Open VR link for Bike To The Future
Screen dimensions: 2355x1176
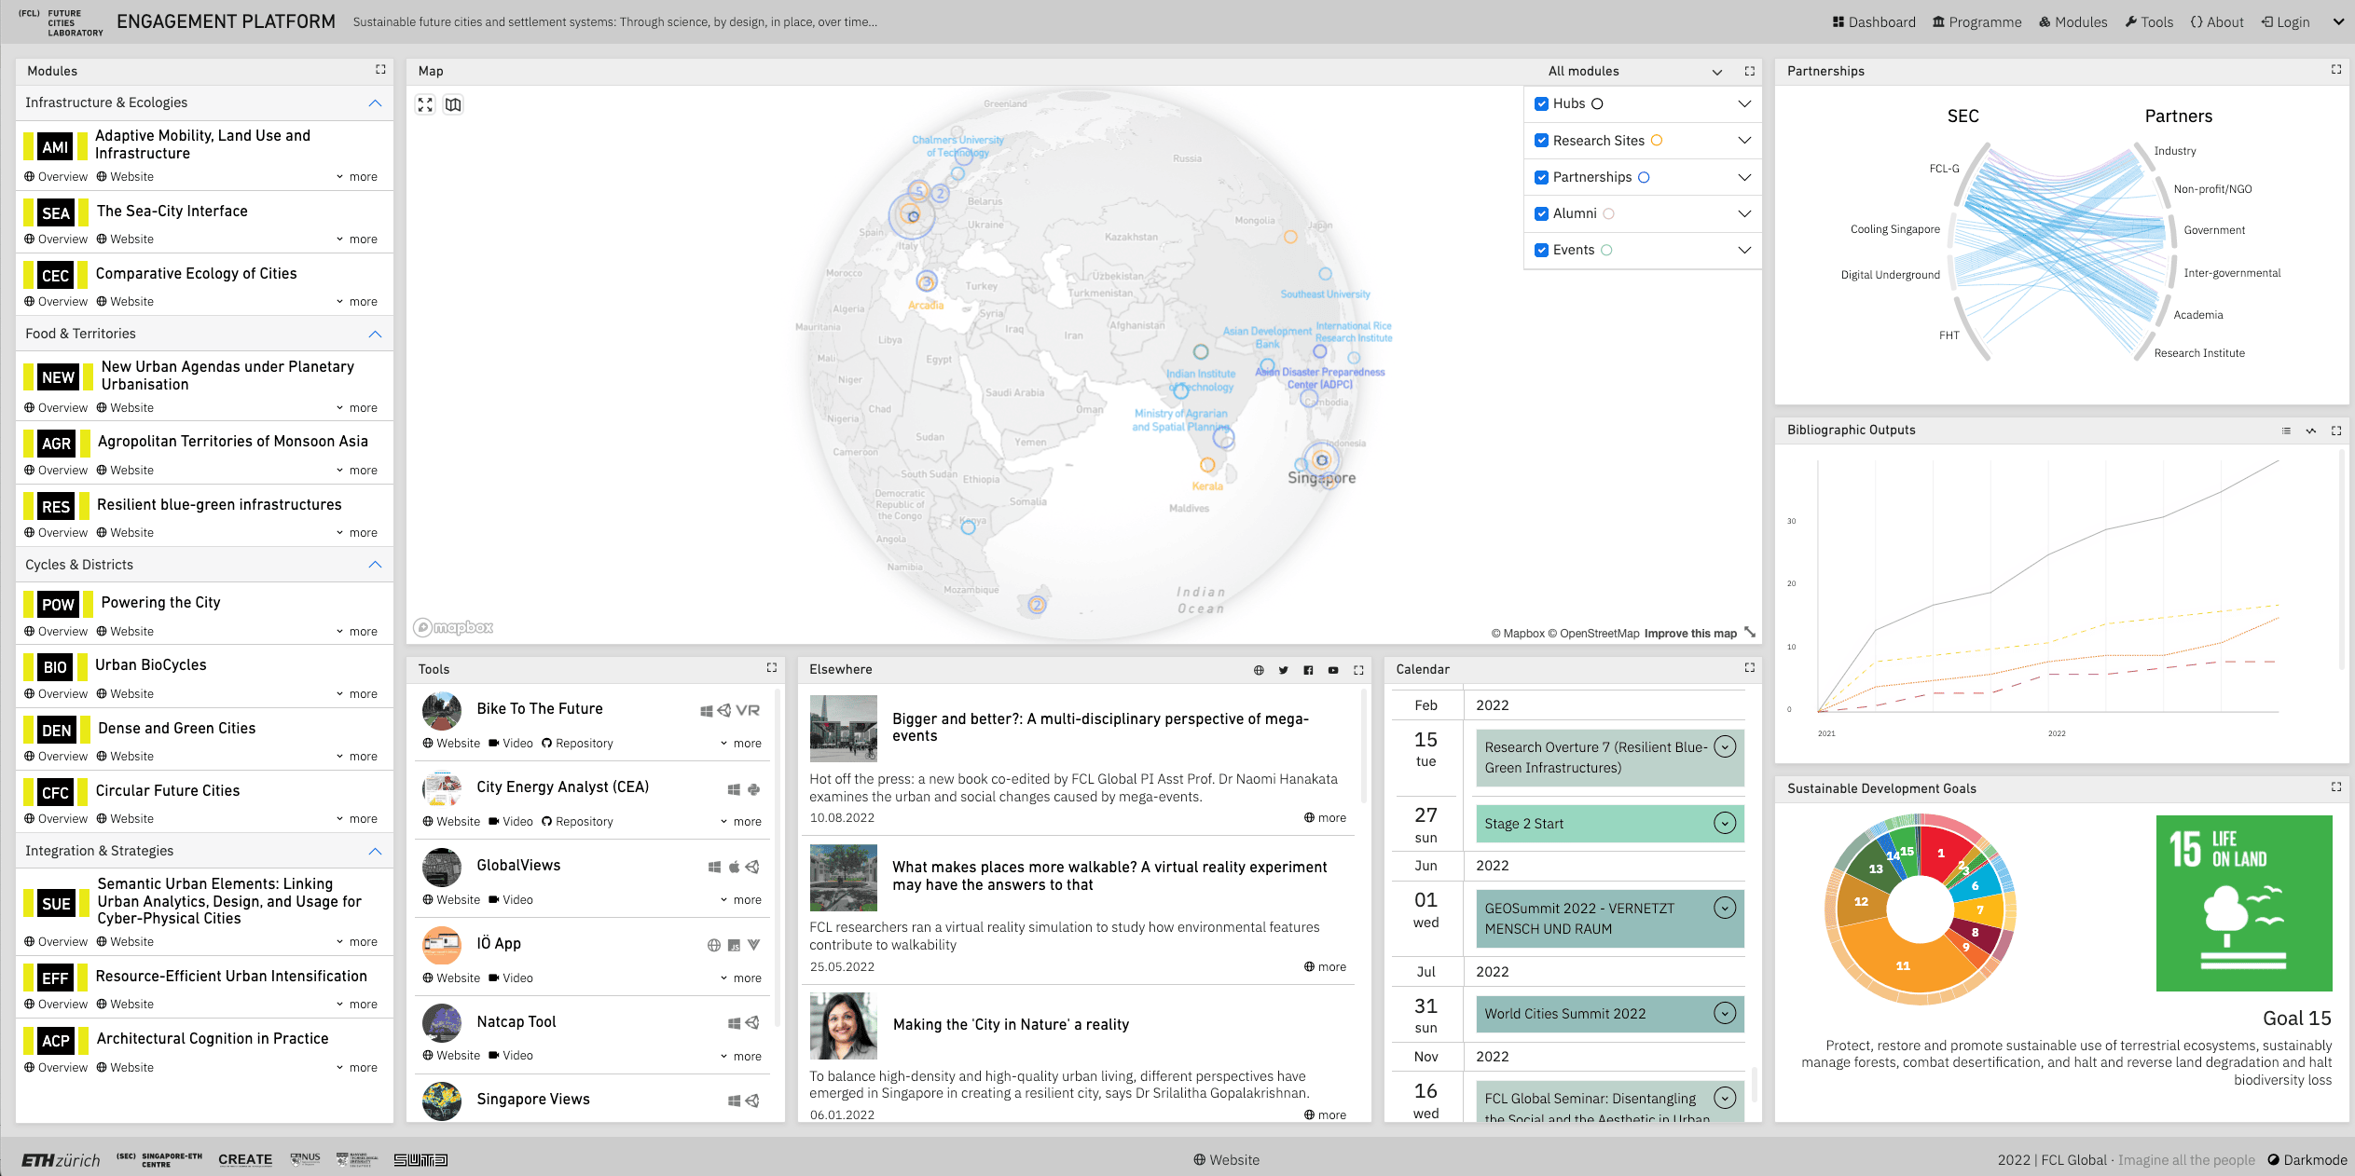click(747, 710)
